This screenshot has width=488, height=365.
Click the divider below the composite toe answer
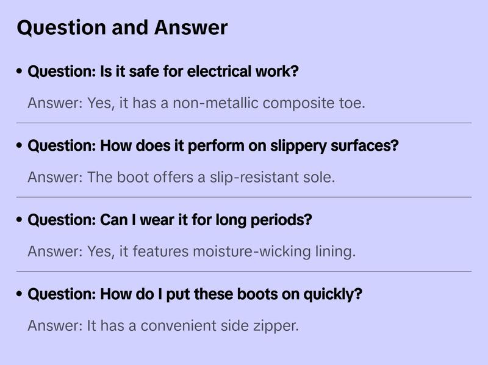244,123
